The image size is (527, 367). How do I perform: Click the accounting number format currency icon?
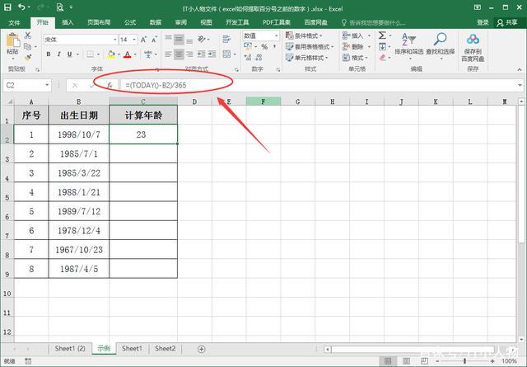coord(248,46)
